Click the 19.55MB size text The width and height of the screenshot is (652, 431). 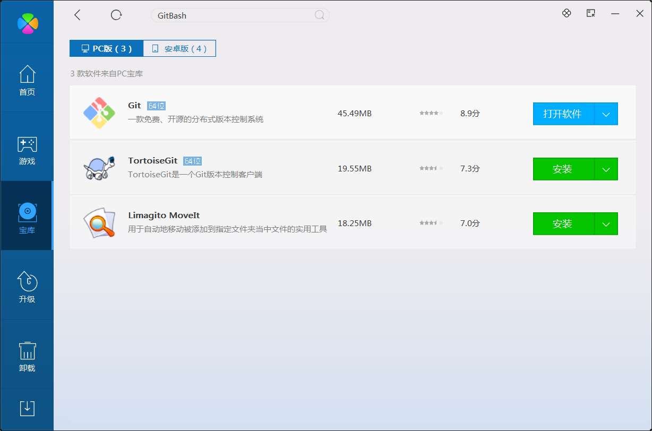pyautogui.click(x=355, y=168)
